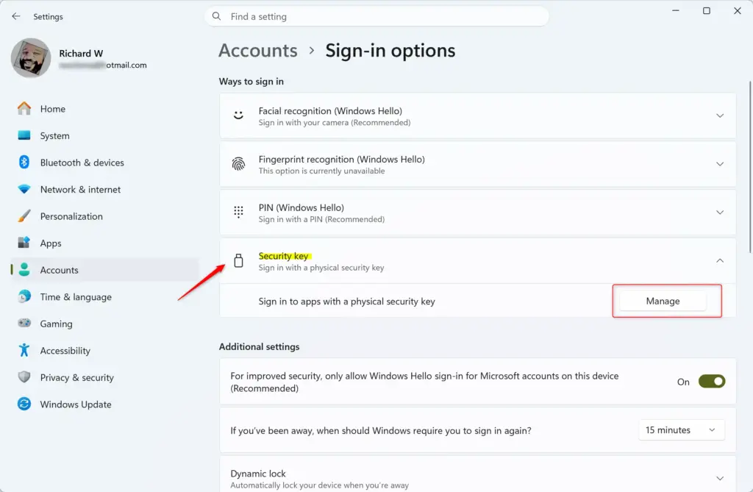Viewport: 753px width, 492px height.
Task: Click the PIN keypad dots icon
Action: coord(238,213)
